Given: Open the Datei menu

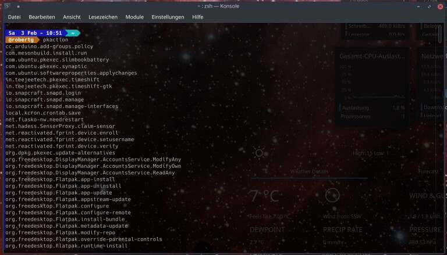Looking at the screenshot, I should (14, 17).
